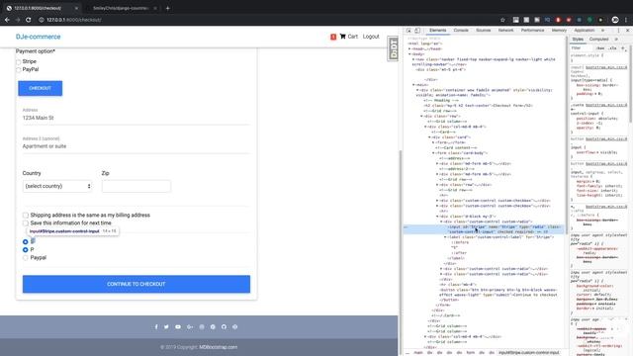The width and height of the screenshot is (633, 356).
Task: Click the shopping cart icon
Action: pos(343,37)
